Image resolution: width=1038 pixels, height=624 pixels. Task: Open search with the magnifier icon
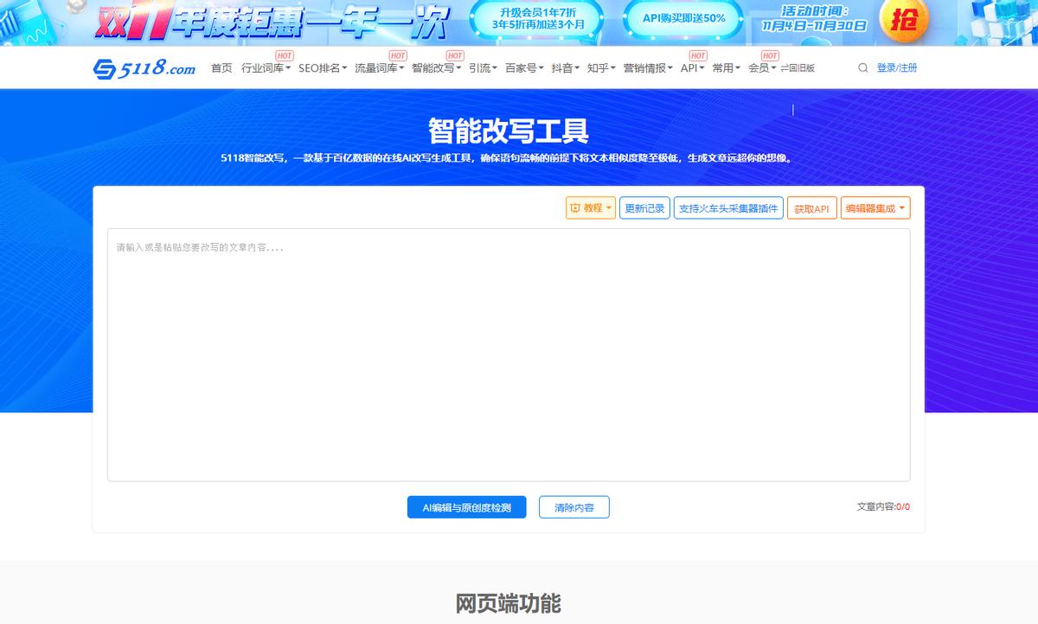point(862,67)
